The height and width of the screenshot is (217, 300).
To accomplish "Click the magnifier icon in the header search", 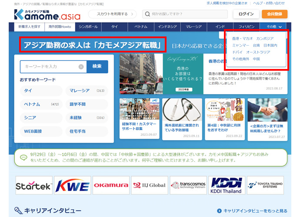I will [x=147, y=14].
